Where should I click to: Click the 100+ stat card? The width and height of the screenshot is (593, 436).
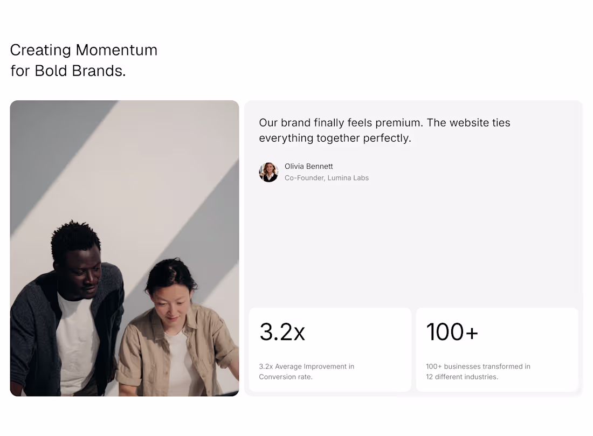click(497, 350)
